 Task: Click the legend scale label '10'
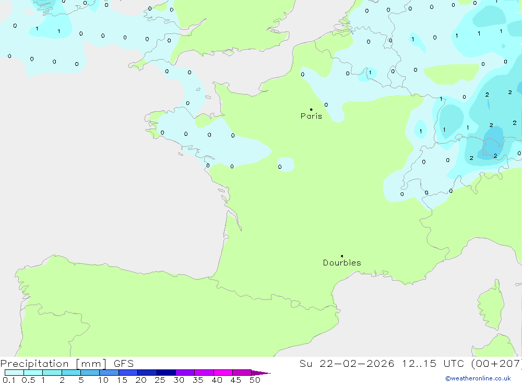(103, 380)
